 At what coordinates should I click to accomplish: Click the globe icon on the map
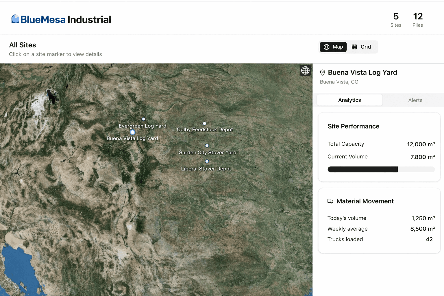[305, 70]
